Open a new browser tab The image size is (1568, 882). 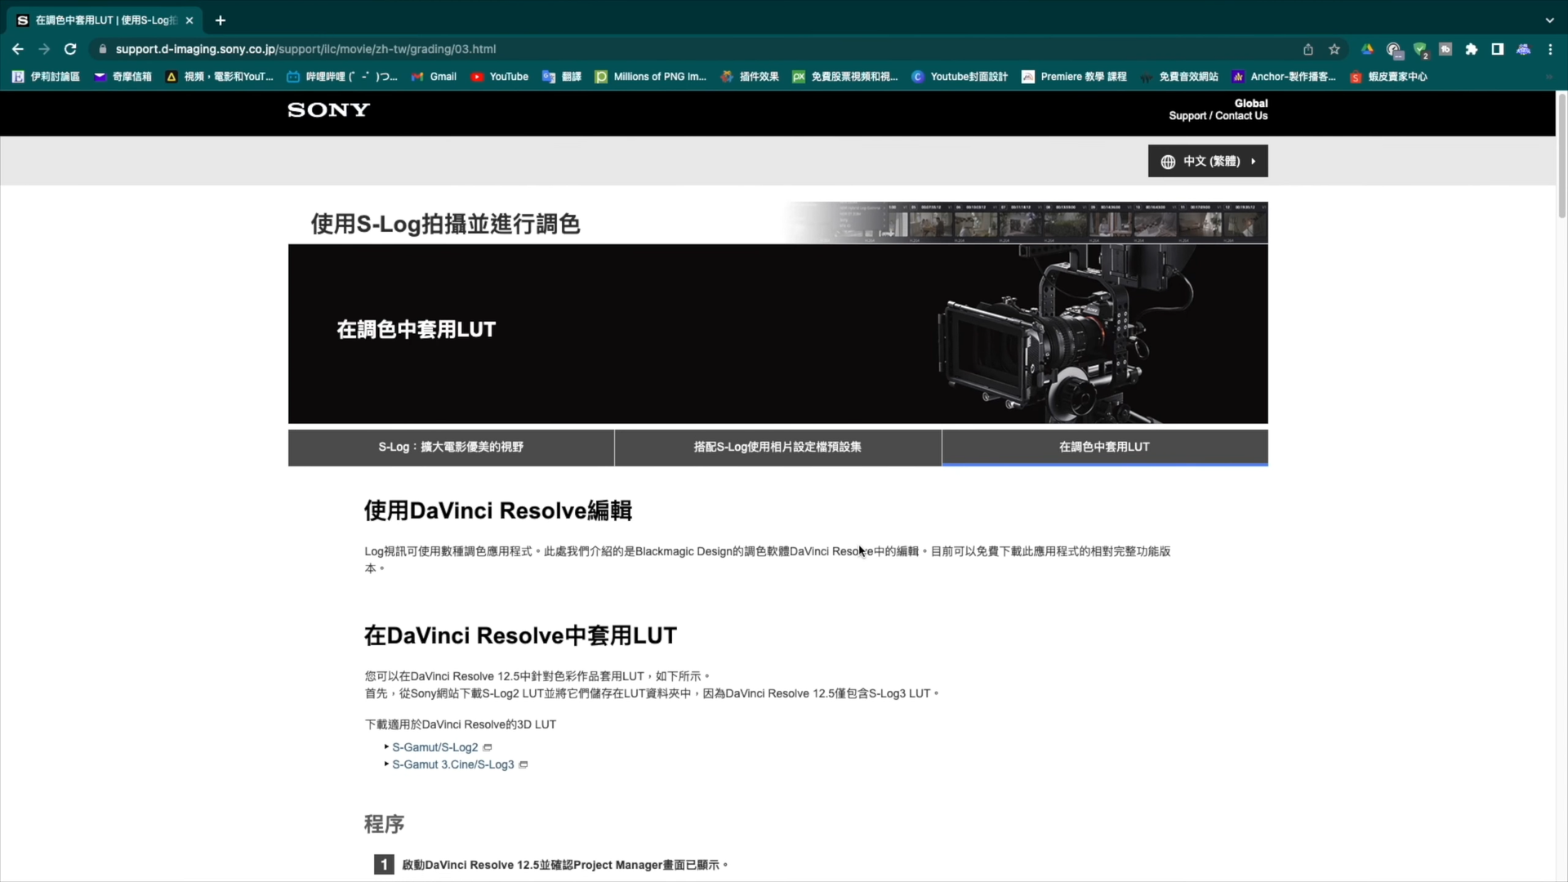tap(220, 20)
